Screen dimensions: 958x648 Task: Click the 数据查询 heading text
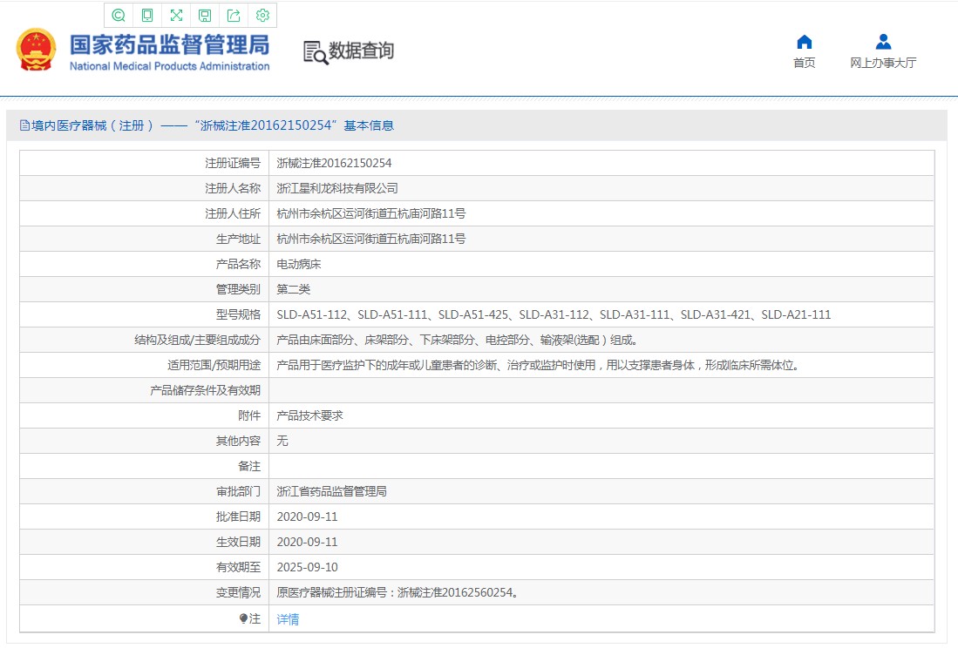tap(361, 51)
